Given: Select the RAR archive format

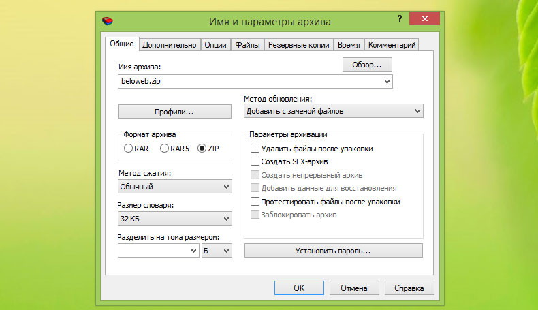Looking at the screenshot, I should click(128, 149).
